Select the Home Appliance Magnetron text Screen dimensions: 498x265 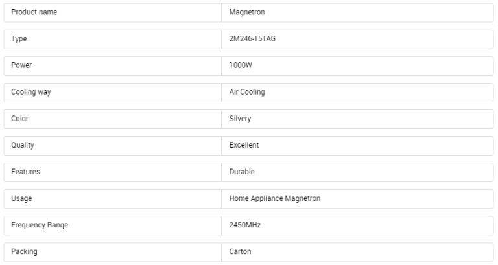[275, 198]
